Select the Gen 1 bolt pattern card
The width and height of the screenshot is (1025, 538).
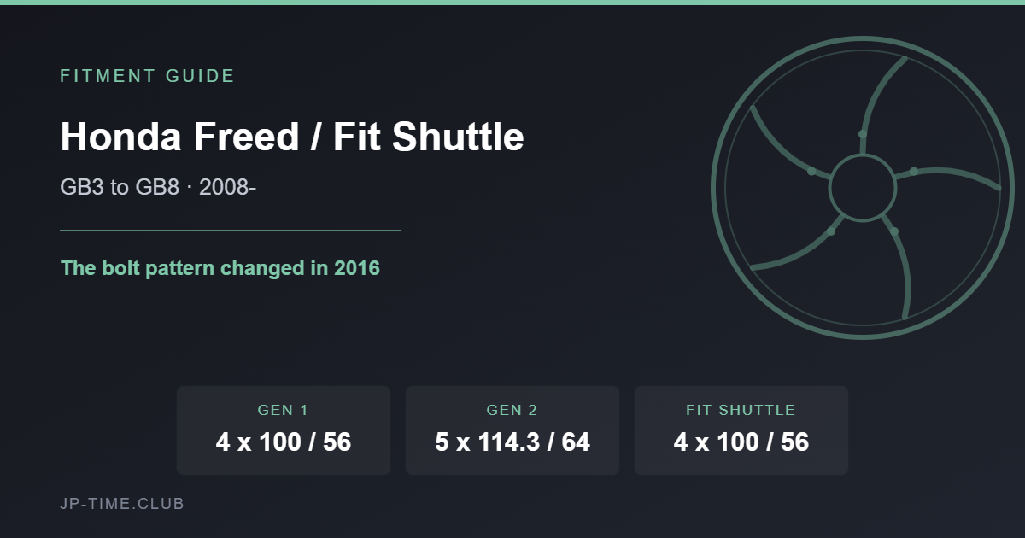coord(284,430)
